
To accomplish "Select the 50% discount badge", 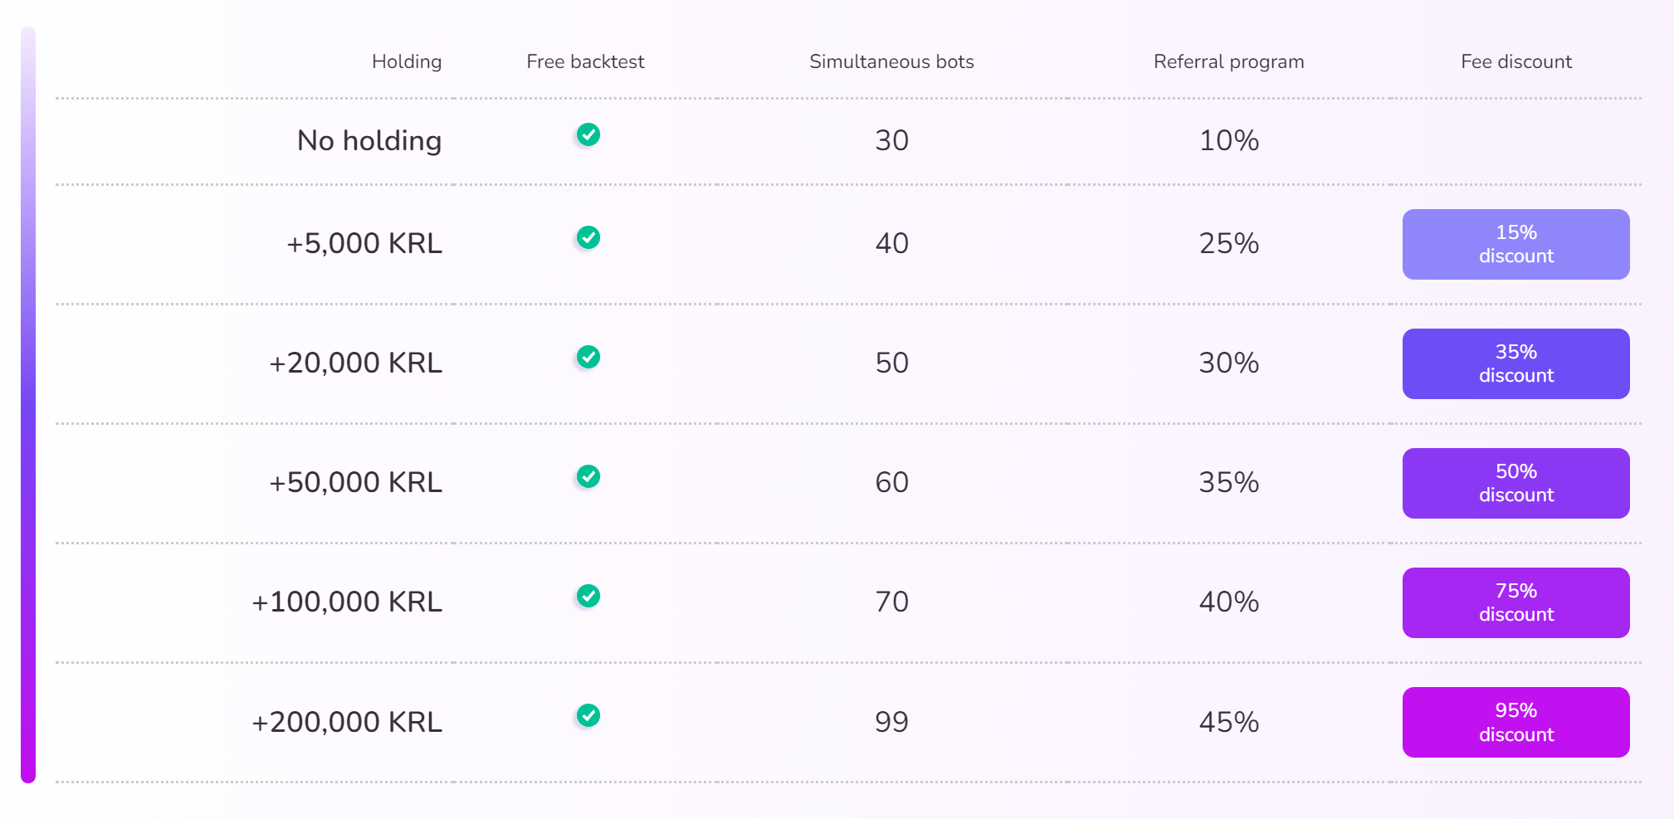I will [1515, 483].
